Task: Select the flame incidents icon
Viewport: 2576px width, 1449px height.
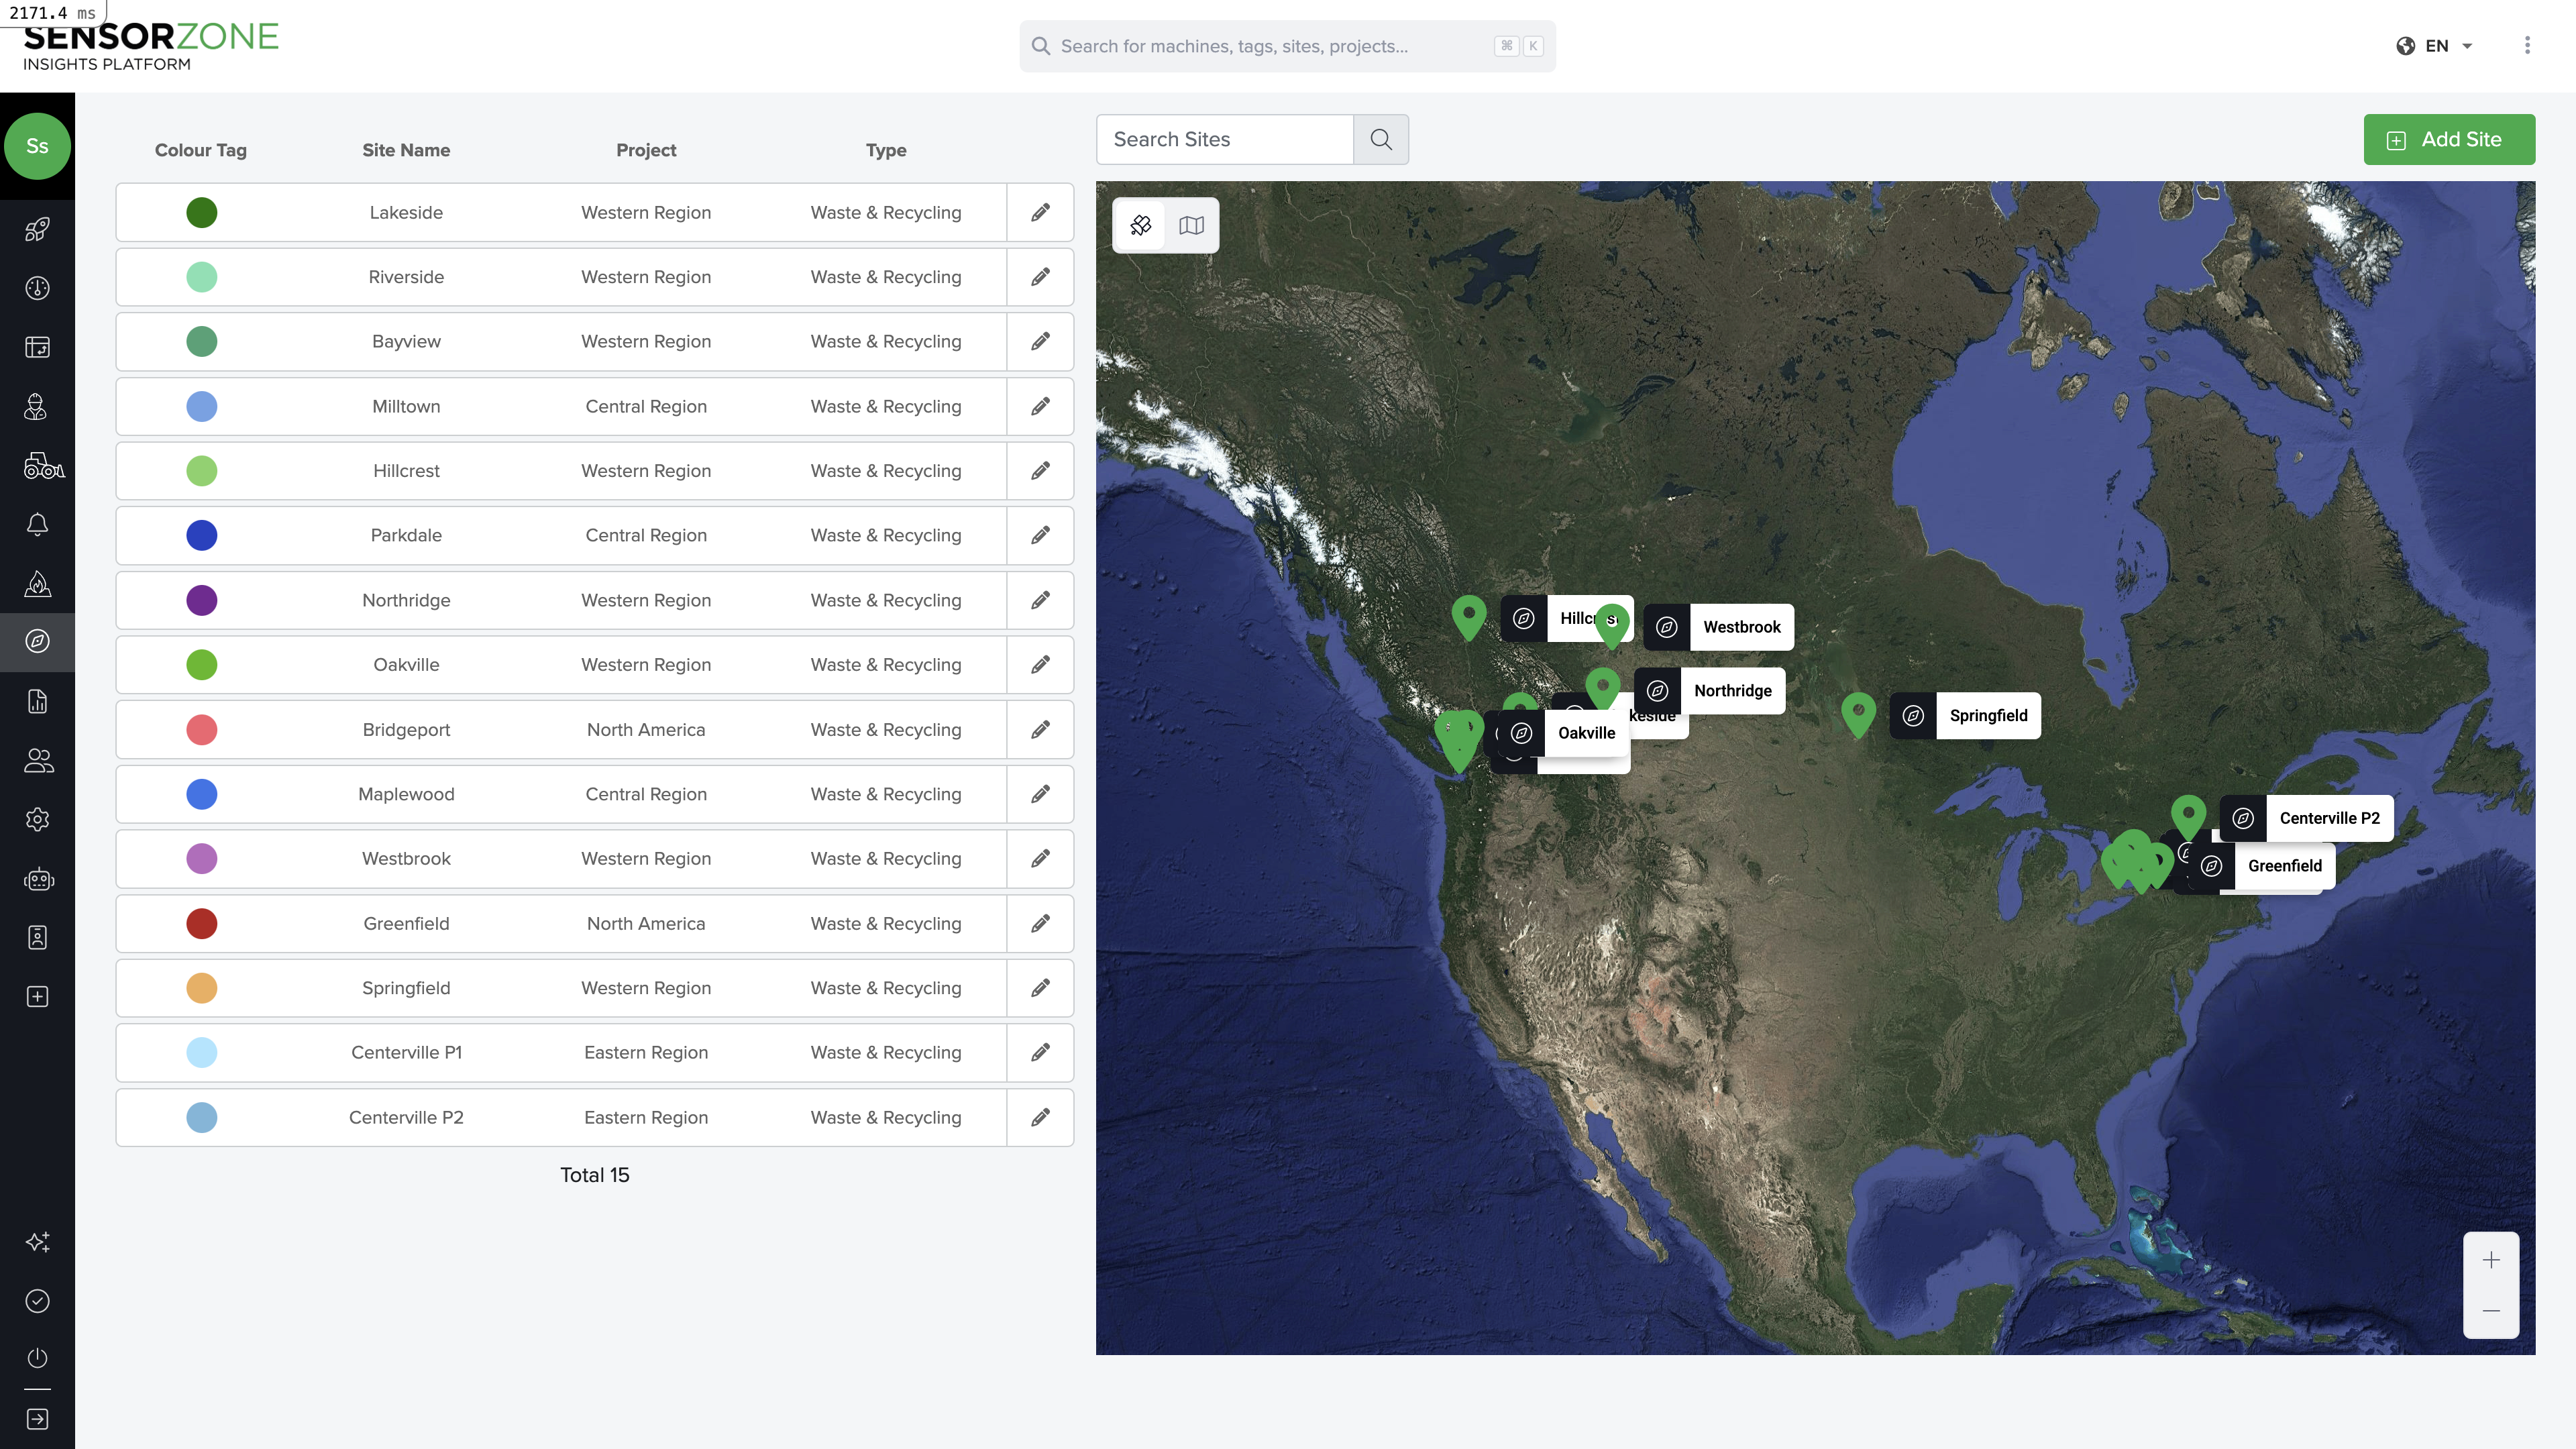Action: 37,583
